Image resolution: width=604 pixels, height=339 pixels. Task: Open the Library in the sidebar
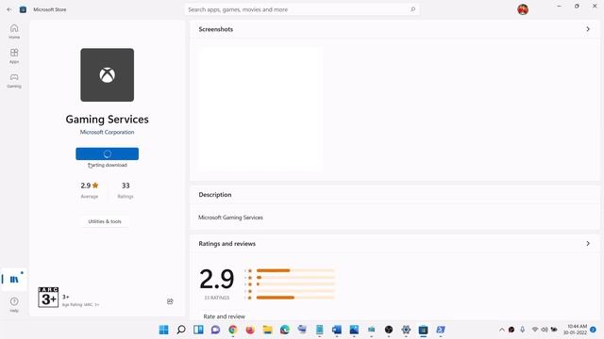point(14,279)
